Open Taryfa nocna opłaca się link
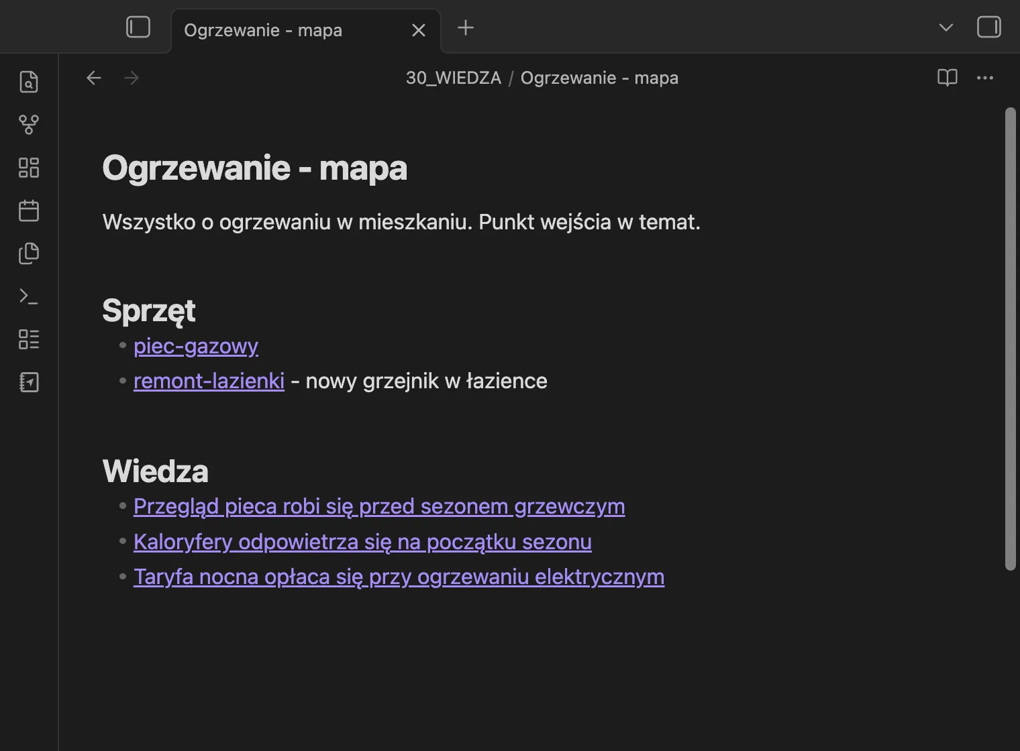Viewport: 1020px width, 751px height. (399, 577)
